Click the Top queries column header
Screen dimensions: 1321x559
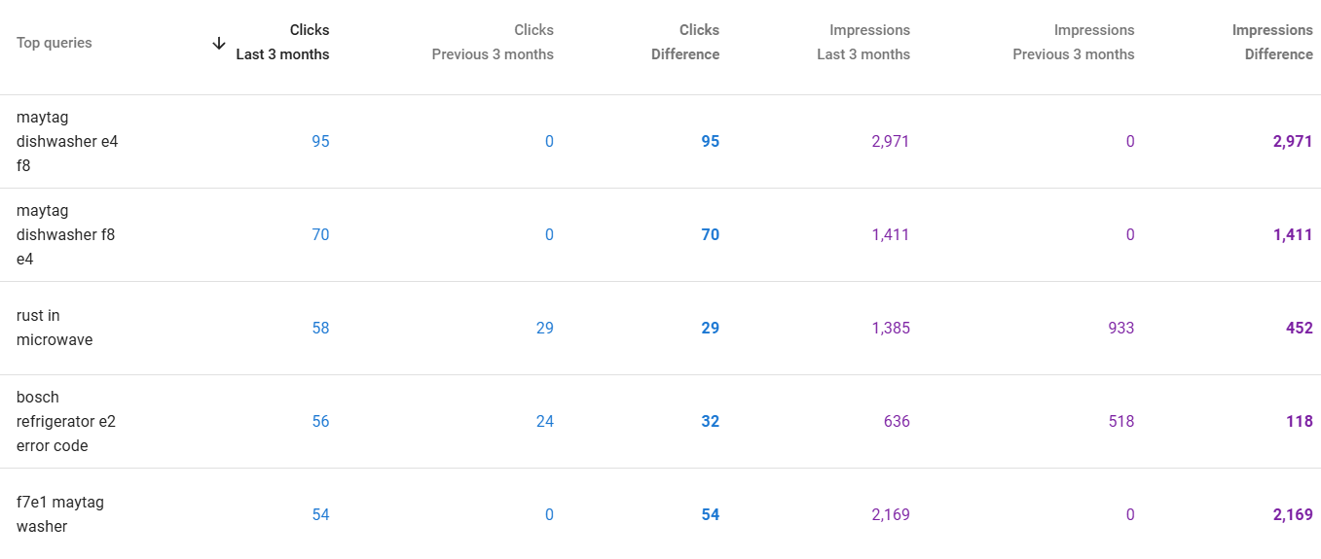point(55,43)
